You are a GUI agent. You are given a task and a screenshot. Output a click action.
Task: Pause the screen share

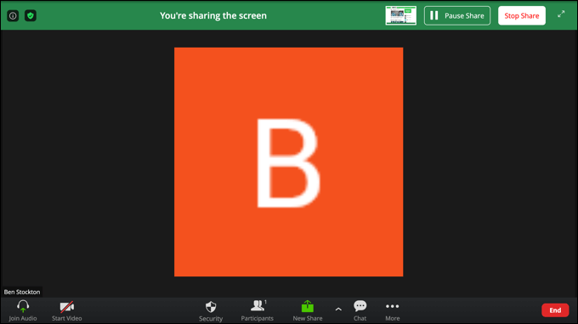(x=457, y=16)
